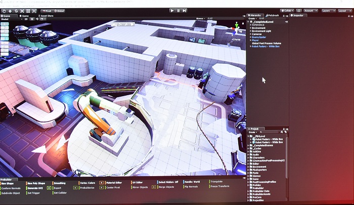
Task: Select Global Post Process Volume
Action: [x=267, y=43]
